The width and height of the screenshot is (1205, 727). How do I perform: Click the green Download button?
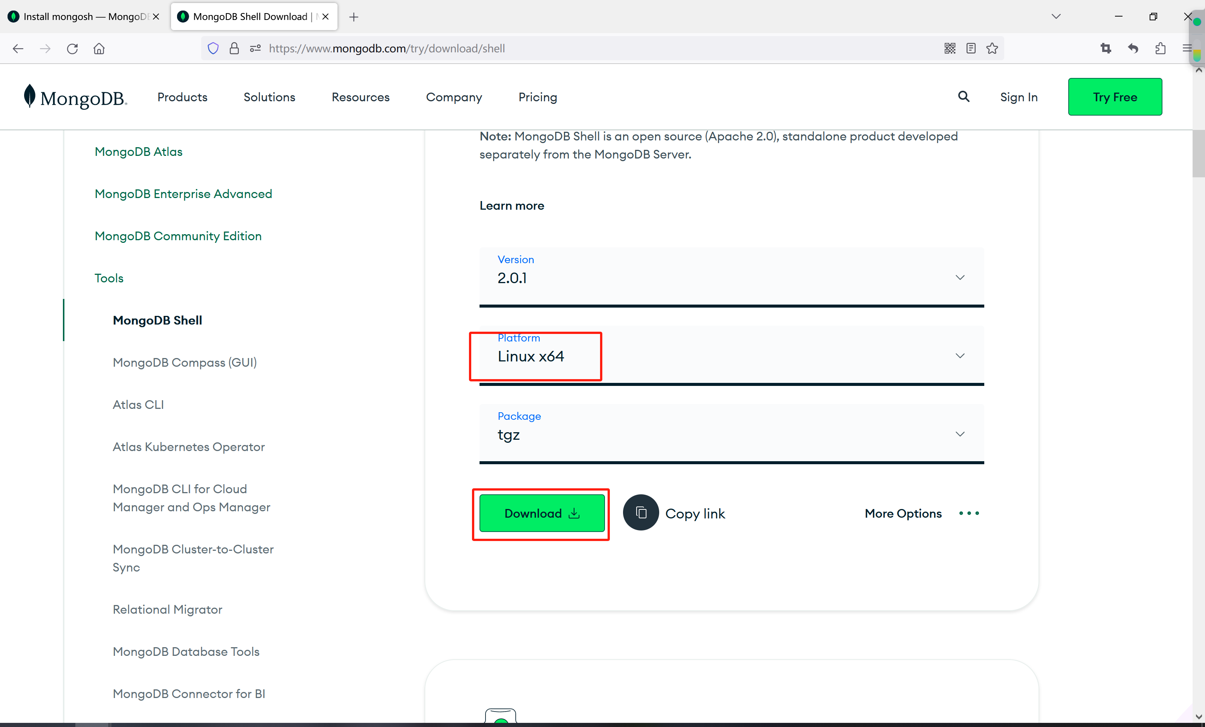pyautogui.click(x=542, y=514)
